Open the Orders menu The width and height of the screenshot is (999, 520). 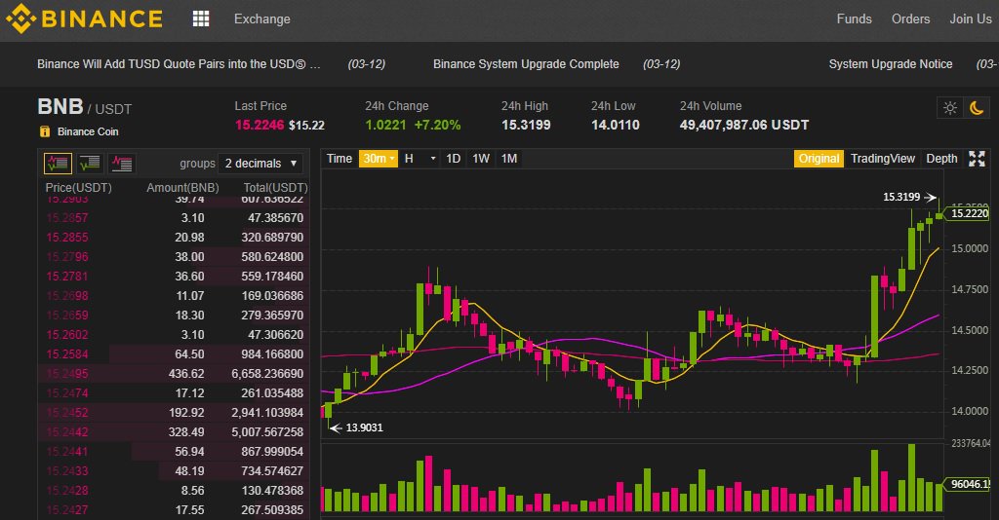click(910, 19)
